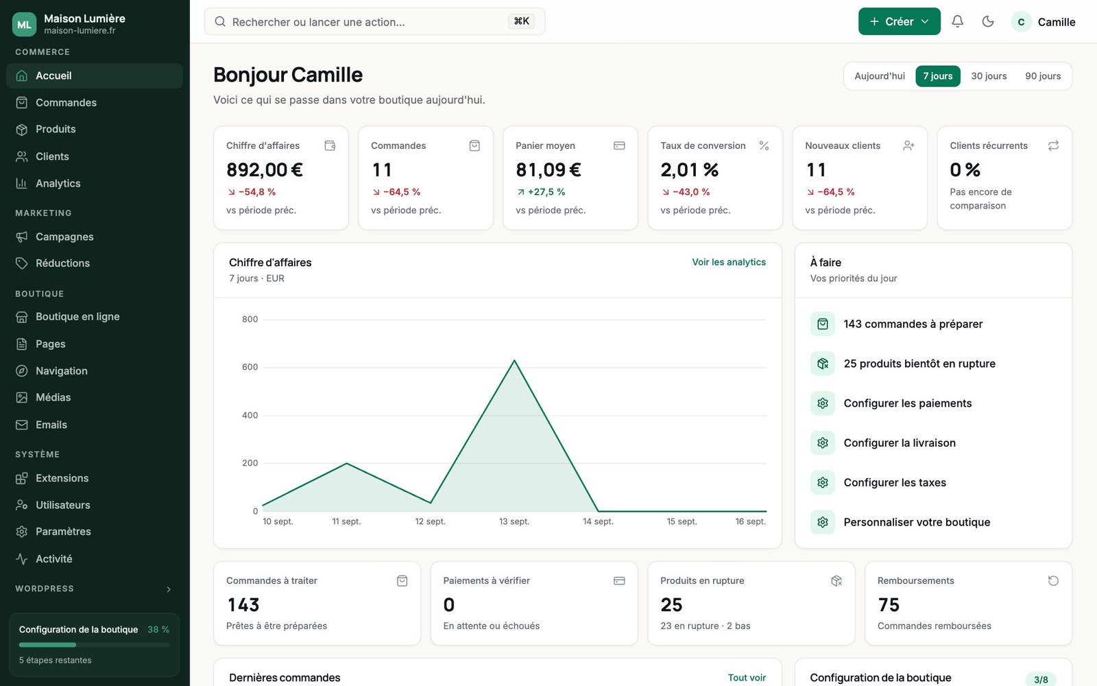Click user-plus icon on Nouveaux clients card

[x=908, y=145]
